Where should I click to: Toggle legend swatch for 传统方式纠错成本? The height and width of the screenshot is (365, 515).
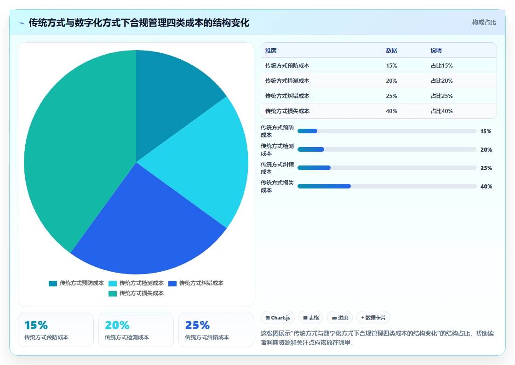pos(172,283)
